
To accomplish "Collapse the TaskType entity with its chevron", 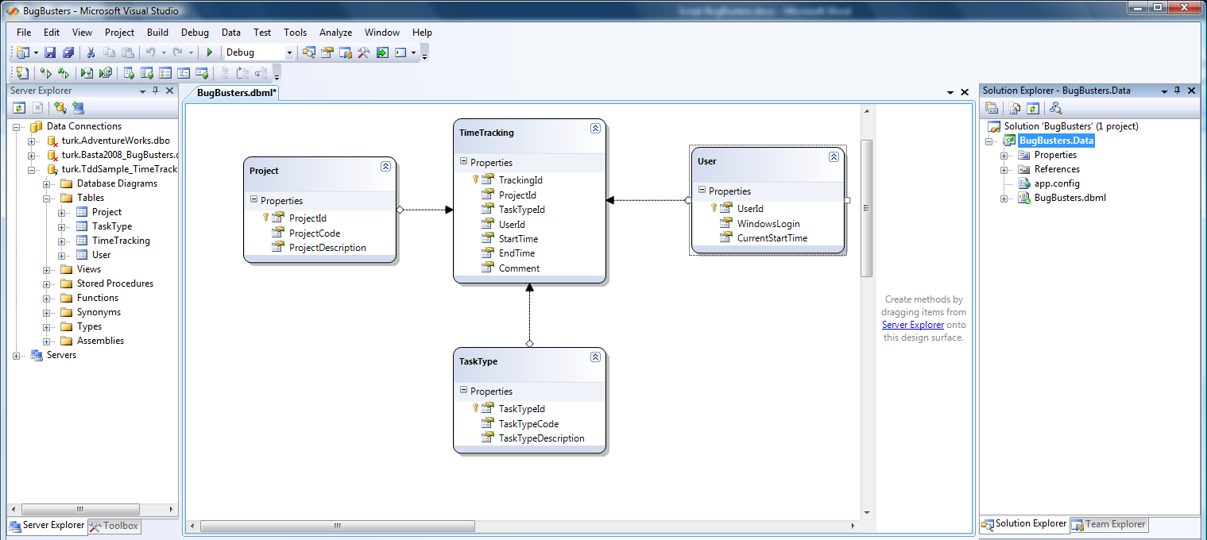I will click(595, 357).
